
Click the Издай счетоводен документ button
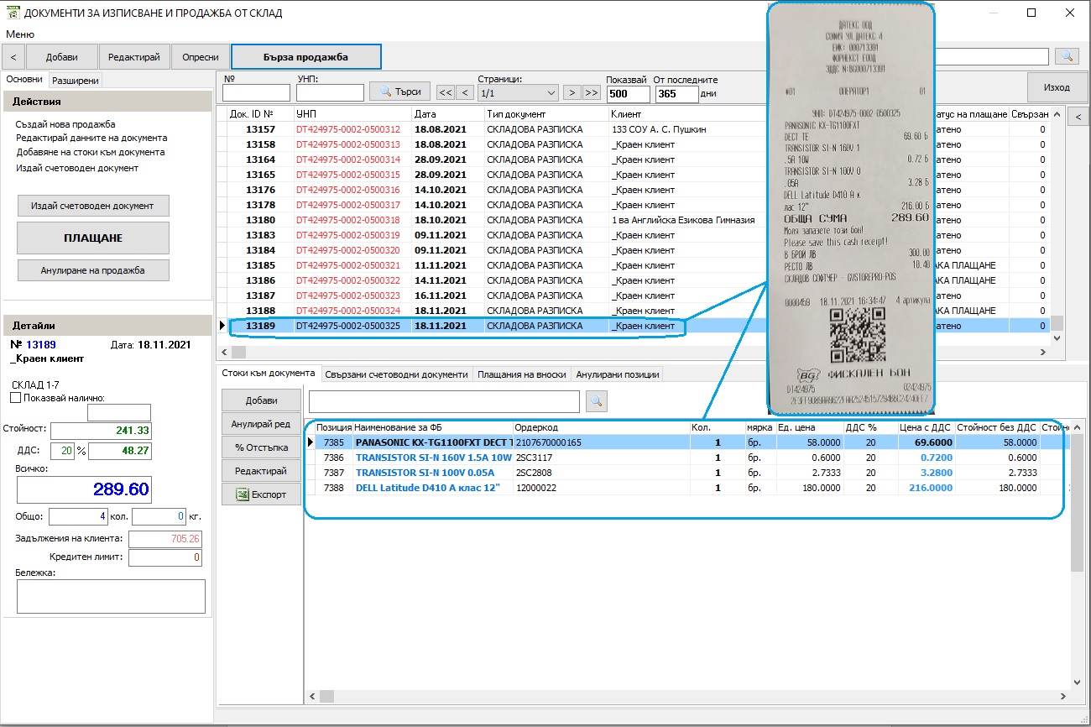(93, 206)
